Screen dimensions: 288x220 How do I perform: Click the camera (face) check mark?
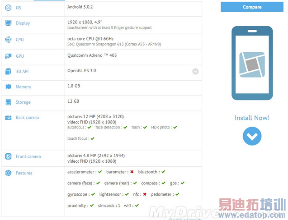pos(98,183)
